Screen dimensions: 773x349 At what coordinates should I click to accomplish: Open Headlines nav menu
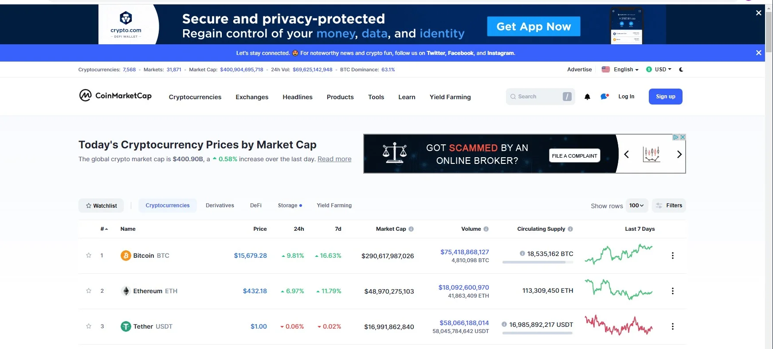coord(298,97)
